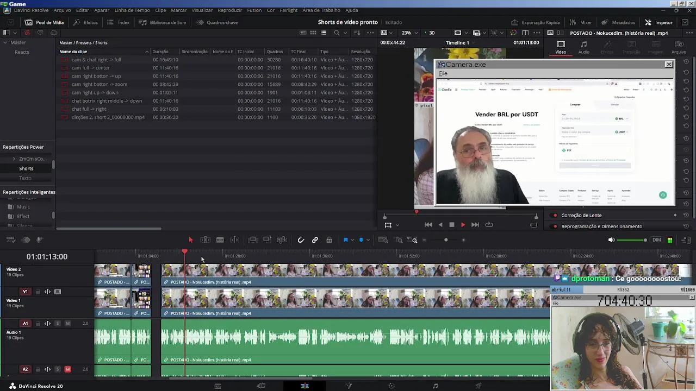Open the marker color dropdown arrow
This screenshot has width=696, height=391.
pos(368,240)
